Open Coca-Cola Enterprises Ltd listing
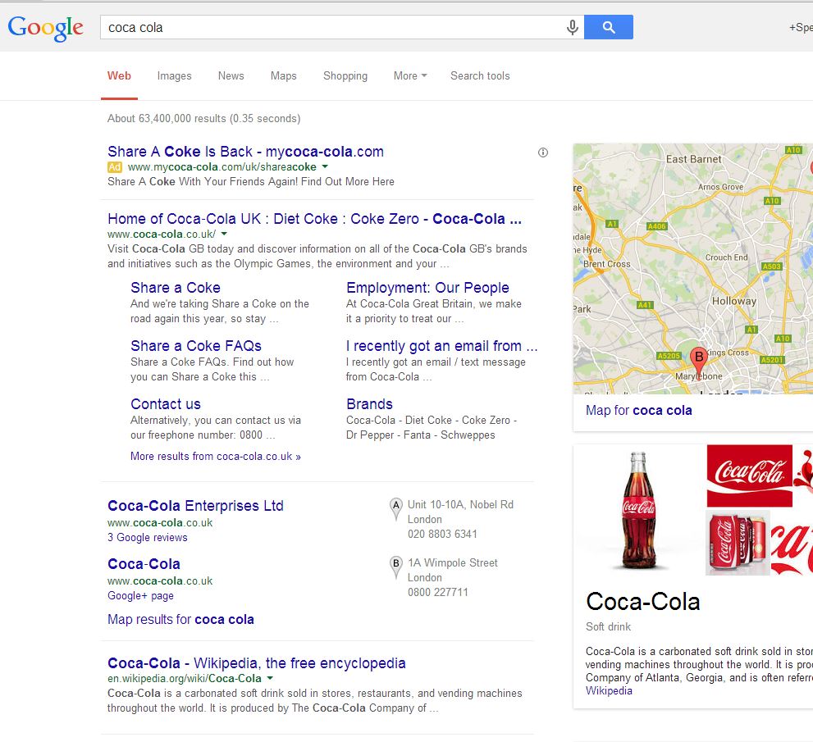Viewport: 813px width, 742px height. point(195,506)
